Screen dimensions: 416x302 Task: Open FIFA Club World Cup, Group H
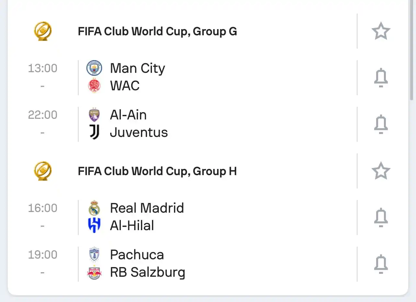157,171
